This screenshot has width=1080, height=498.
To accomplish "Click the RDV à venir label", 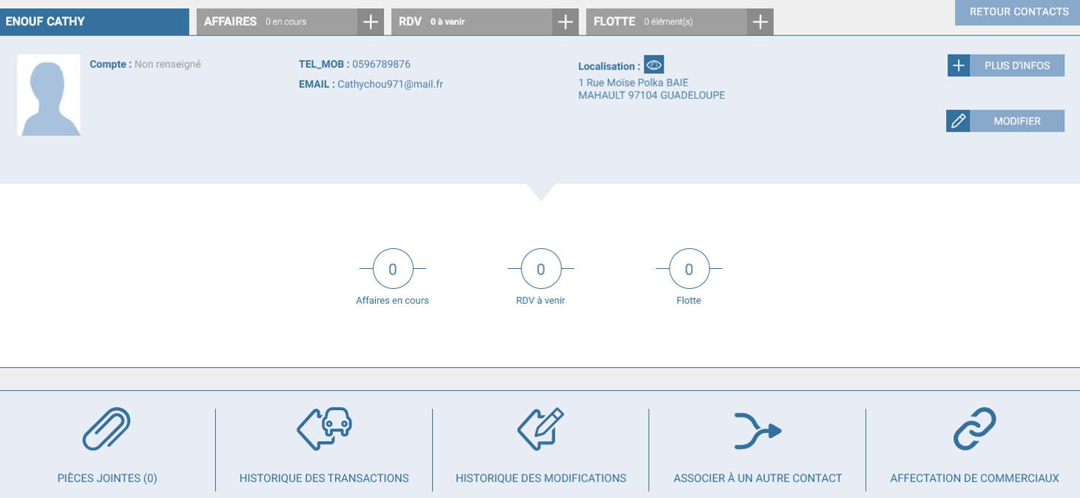I will click(x=541, y=301).
